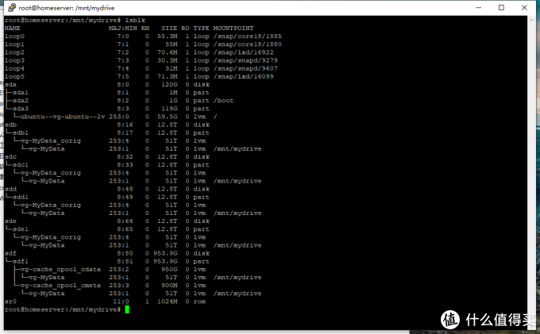The image size is (540, 334).
Task: Minimize the PuTTY terminal window
Action: 479,8
